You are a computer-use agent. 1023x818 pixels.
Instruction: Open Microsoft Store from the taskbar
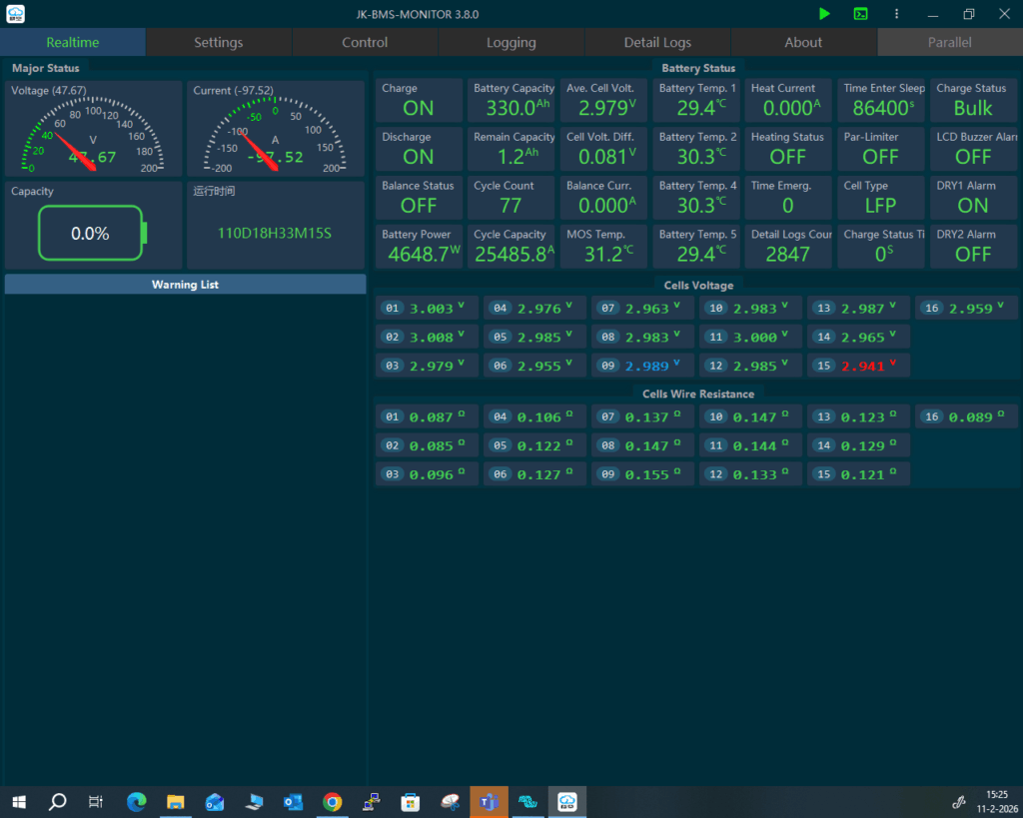pos(410,801)
